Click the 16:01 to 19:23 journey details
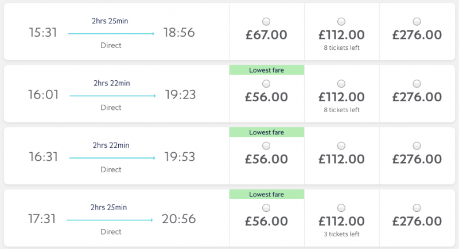The height and width of the screenshot is (249, 459). [116, 94]
